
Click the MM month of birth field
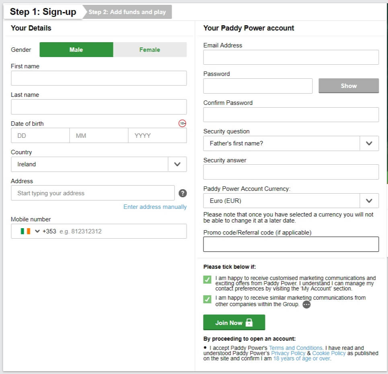(99, 135)
